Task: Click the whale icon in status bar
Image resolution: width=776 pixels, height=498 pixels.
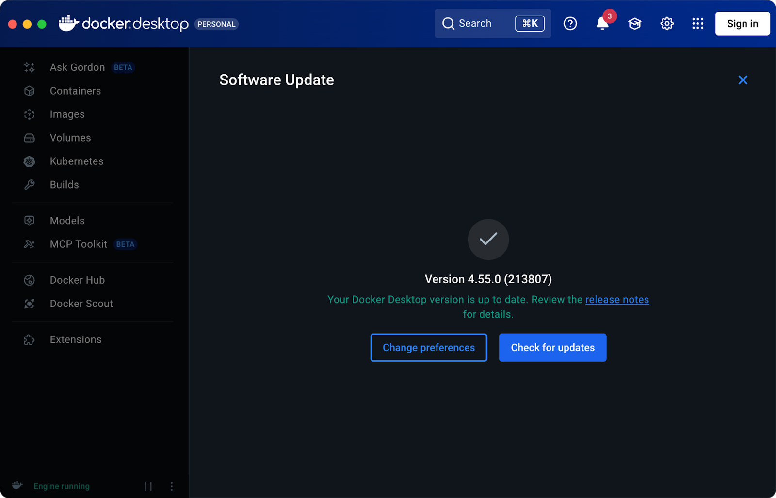Action: (x=17, y=485)
